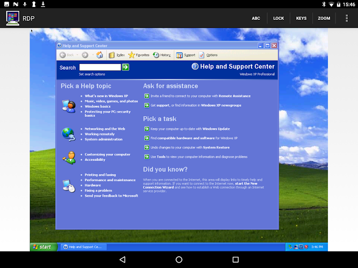Open start the New Connection Wizard link

click(x=200, y=185)
